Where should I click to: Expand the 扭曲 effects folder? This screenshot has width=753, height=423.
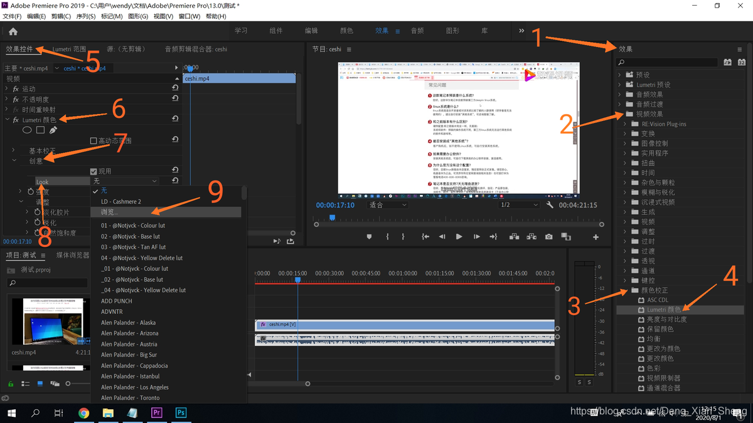625,163
